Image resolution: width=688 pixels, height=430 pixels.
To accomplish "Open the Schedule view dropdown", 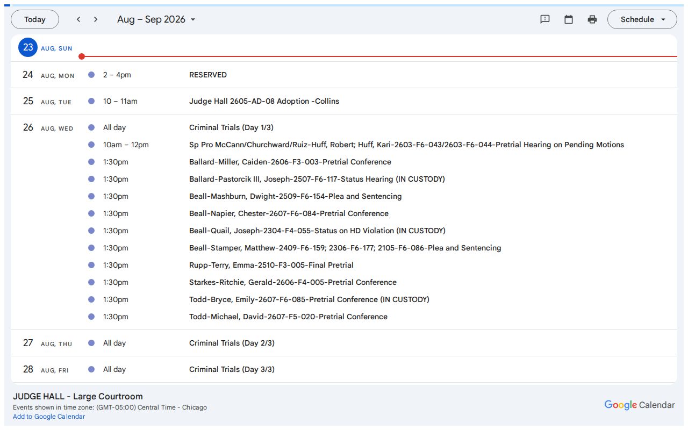I will (x=642, y=19).
